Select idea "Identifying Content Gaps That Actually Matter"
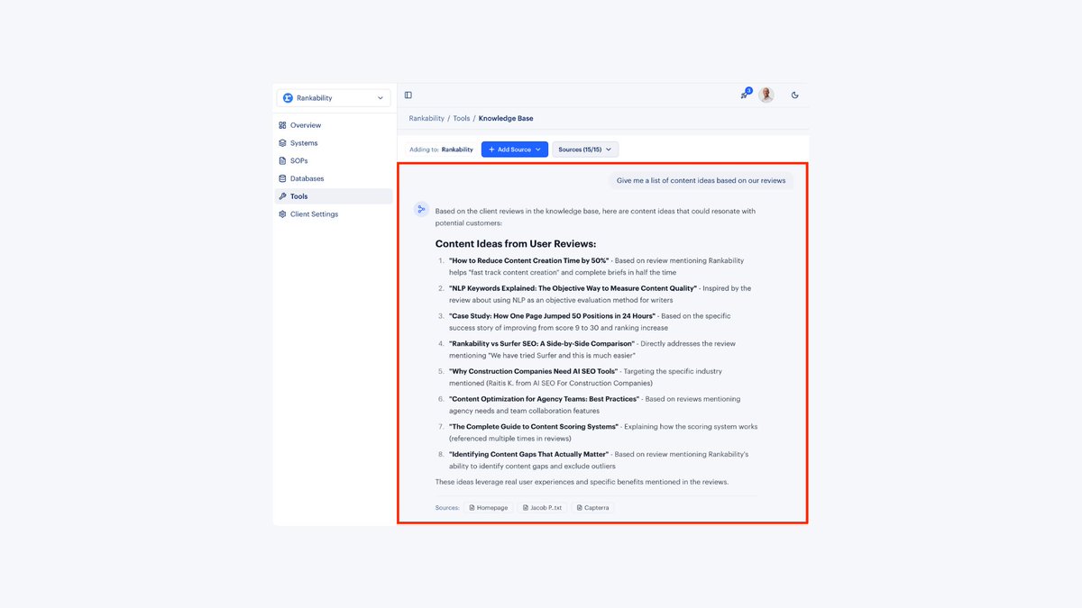Screen dimensions: 1082x608 [528, 454]
